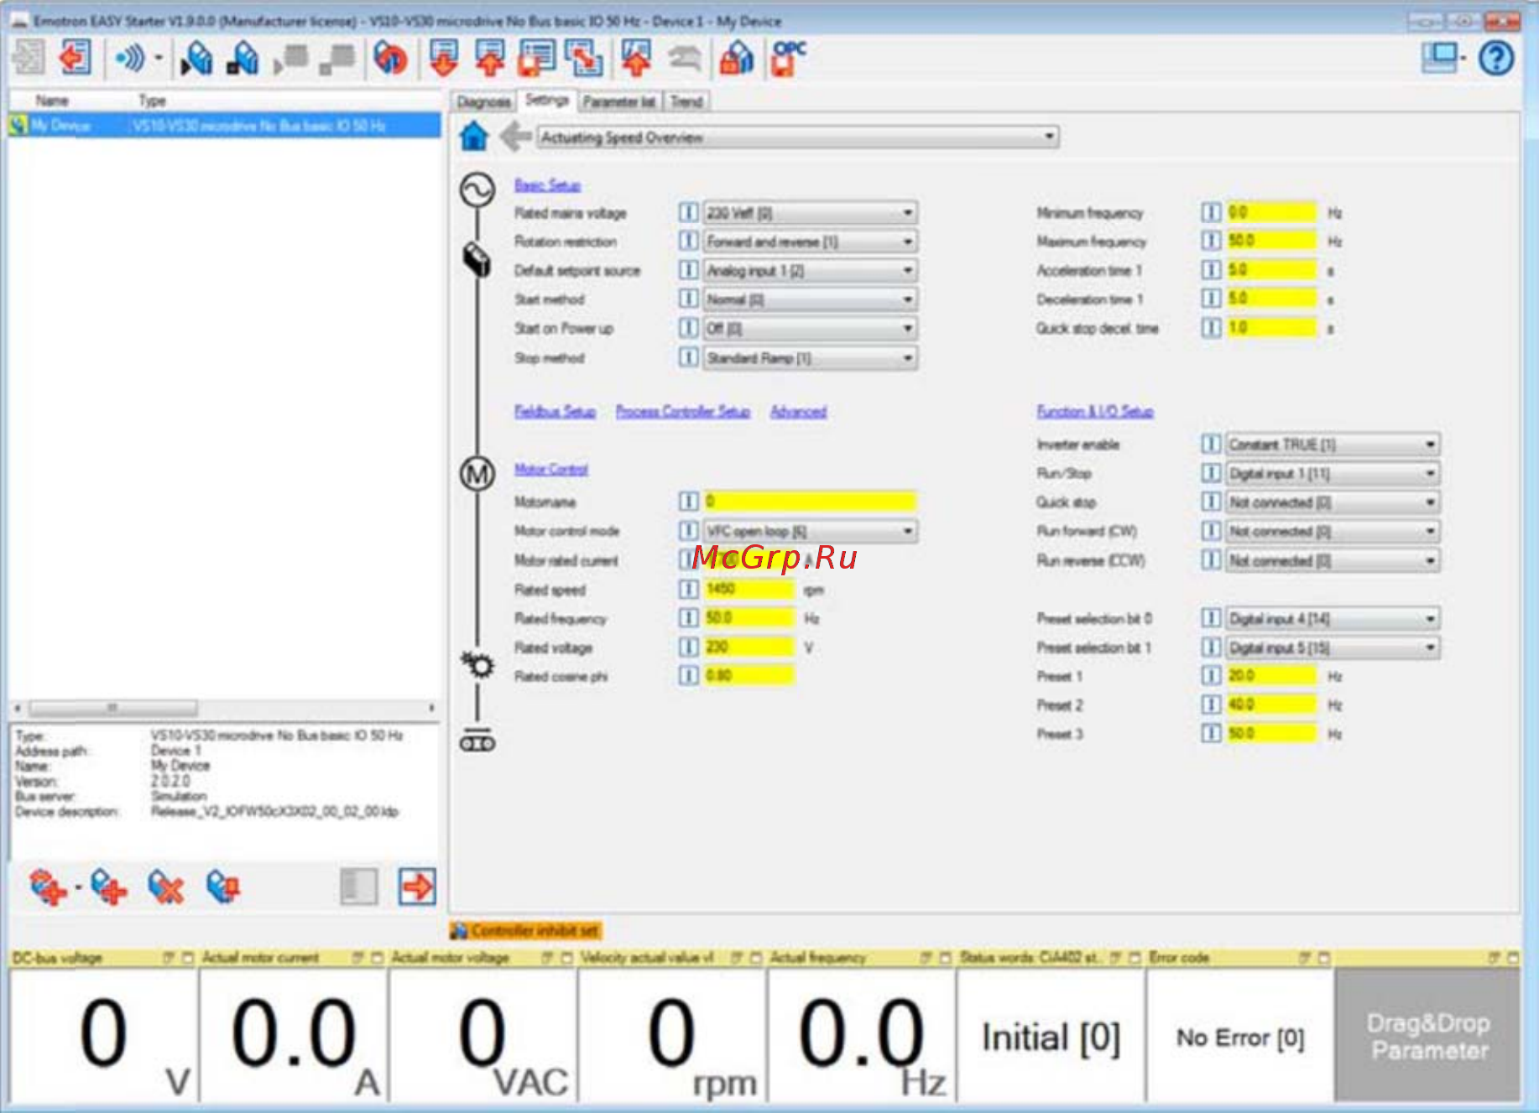Screen dimensions: 1539x1113
Task: Switch to the Trend tab
Action: pos(686,101)
